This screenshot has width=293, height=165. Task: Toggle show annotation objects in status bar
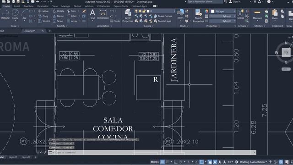click(215, 162)
